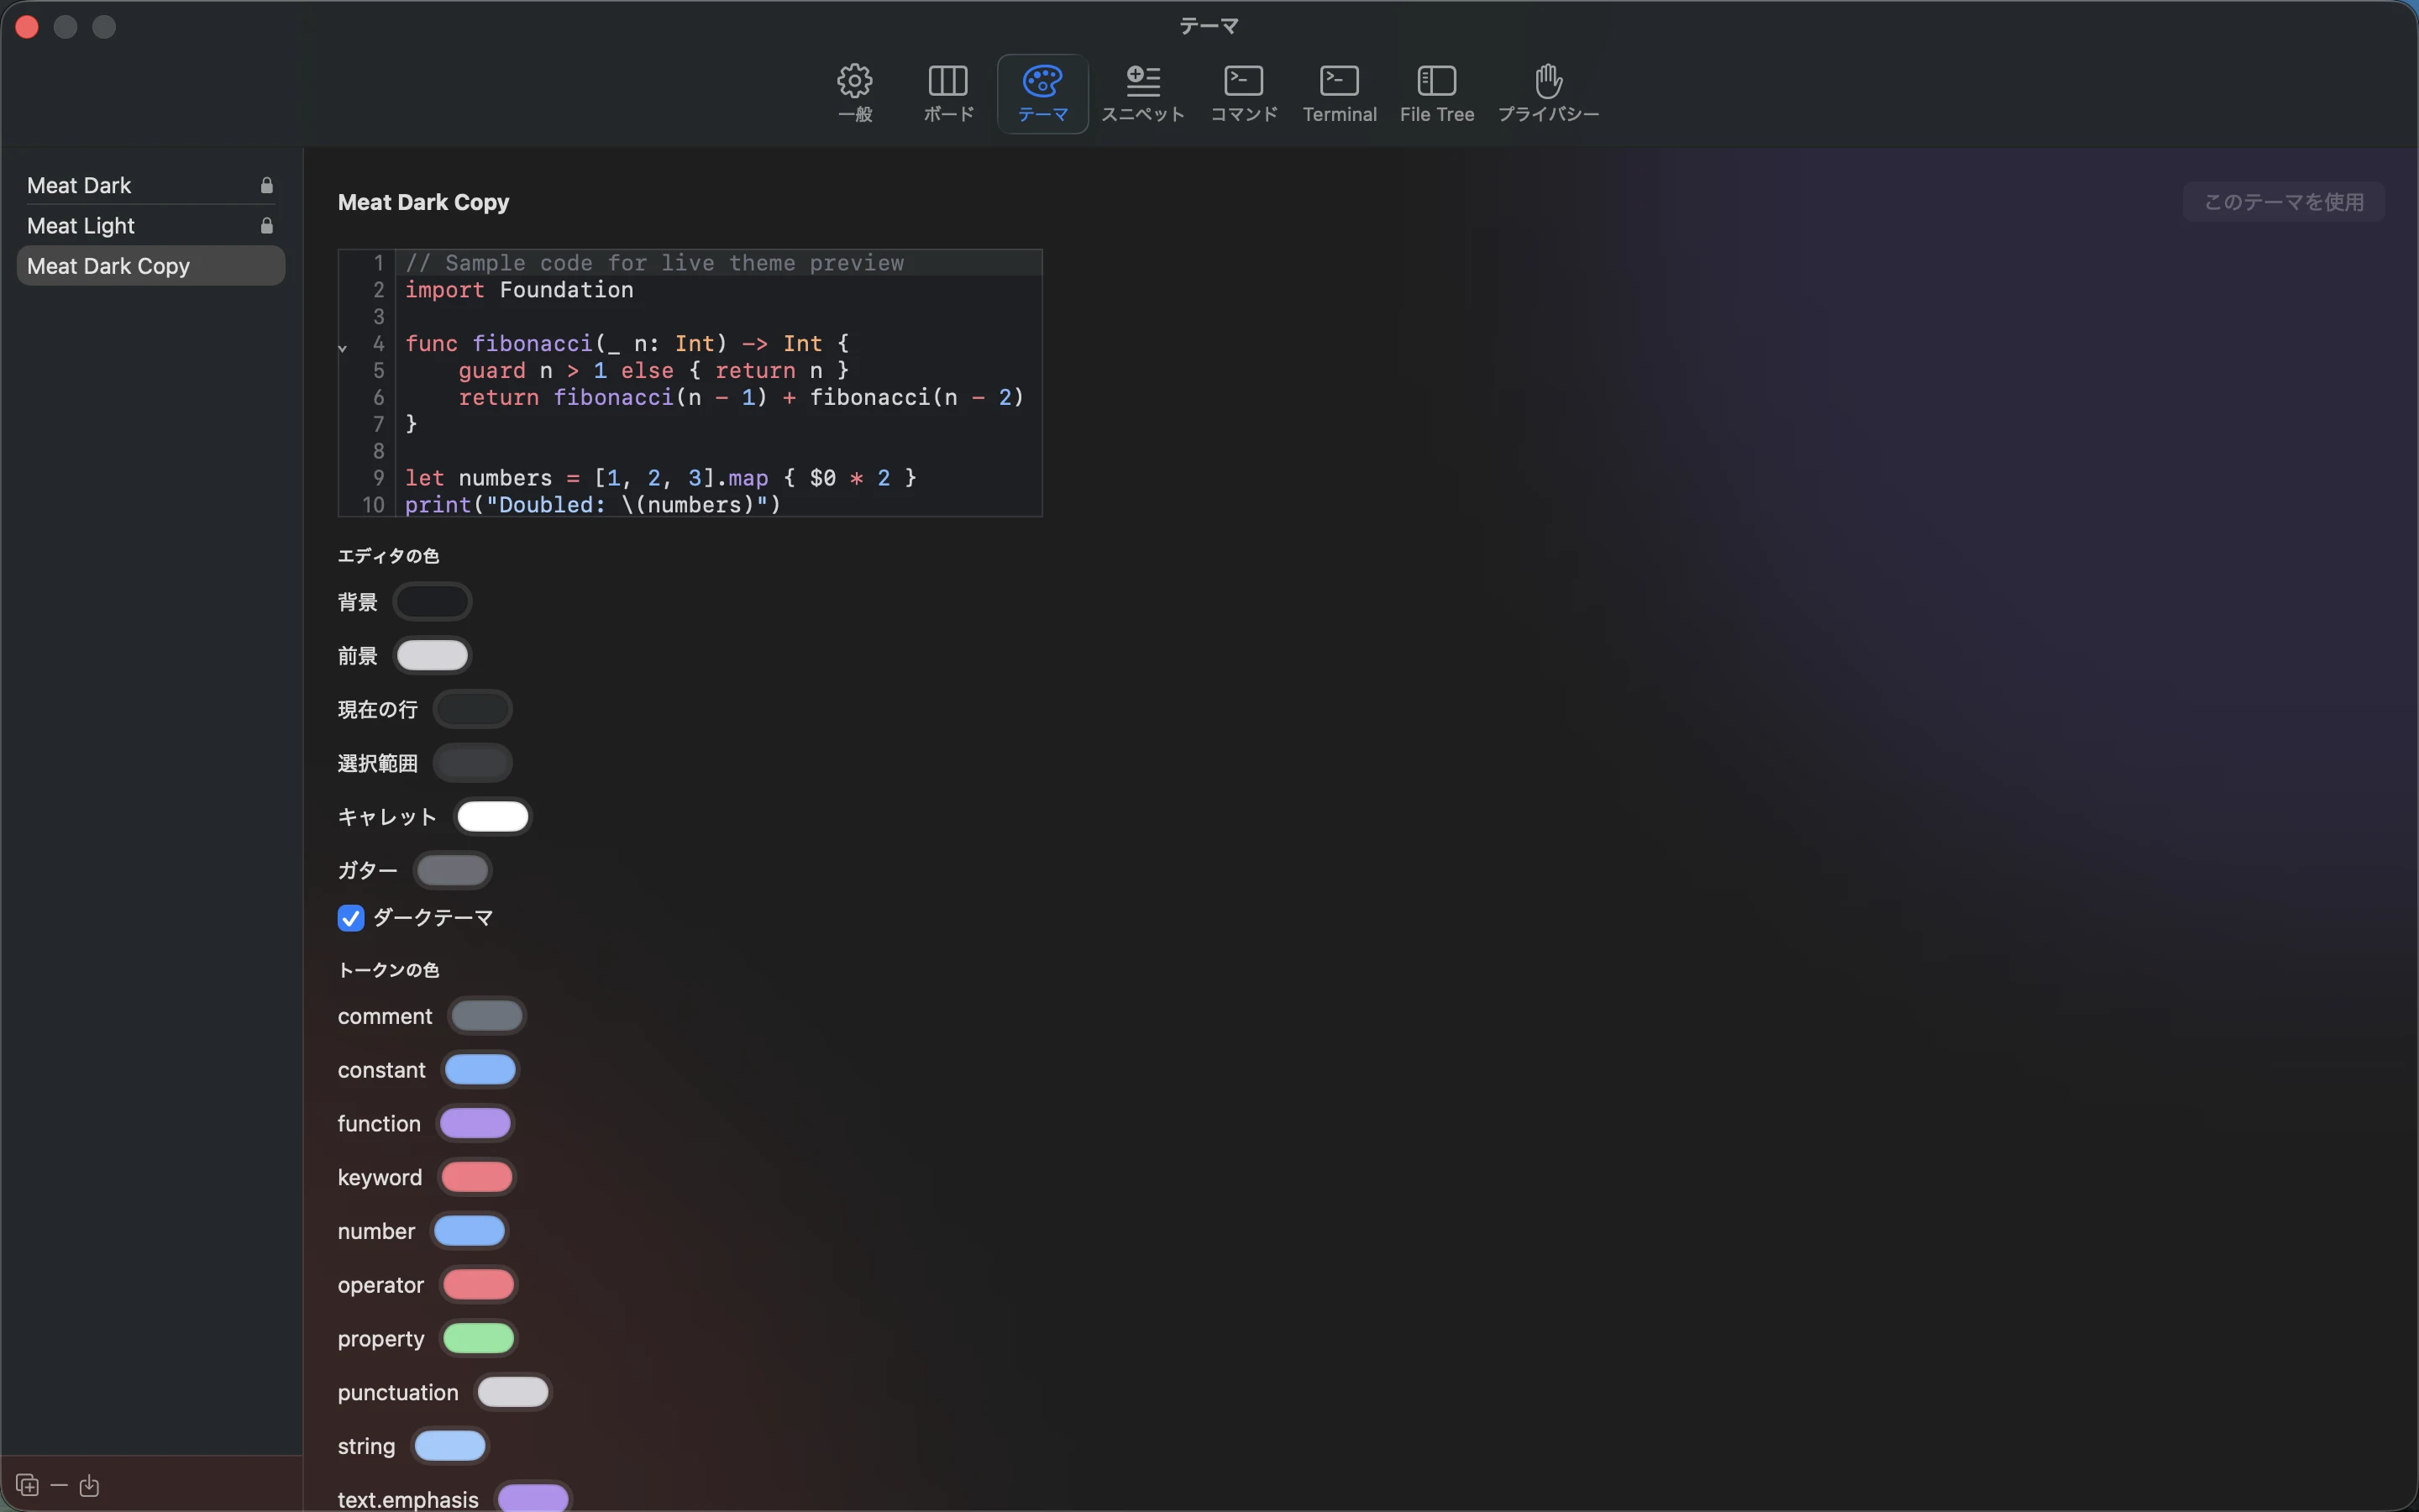The height and width of the screenshot is (1512, 2419).
Task: Click the print("Doubled:") line in code preview
Action: coord(593,505)
